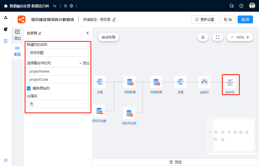This screenshot has height=166, width=259.
Task: Click the 保存 button
Action: coord(245,20)
